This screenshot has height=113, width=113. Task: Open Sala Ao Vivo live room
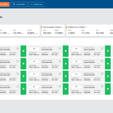[x=36, y=4]
